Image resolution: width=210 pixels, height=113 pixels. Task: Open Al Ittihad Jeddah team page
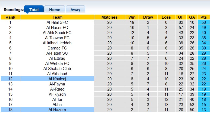tap(57, 43)
